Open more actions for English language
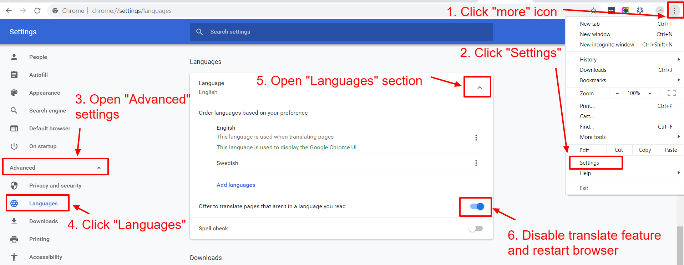This screenshot has height=265, width=684. [476, 137]
